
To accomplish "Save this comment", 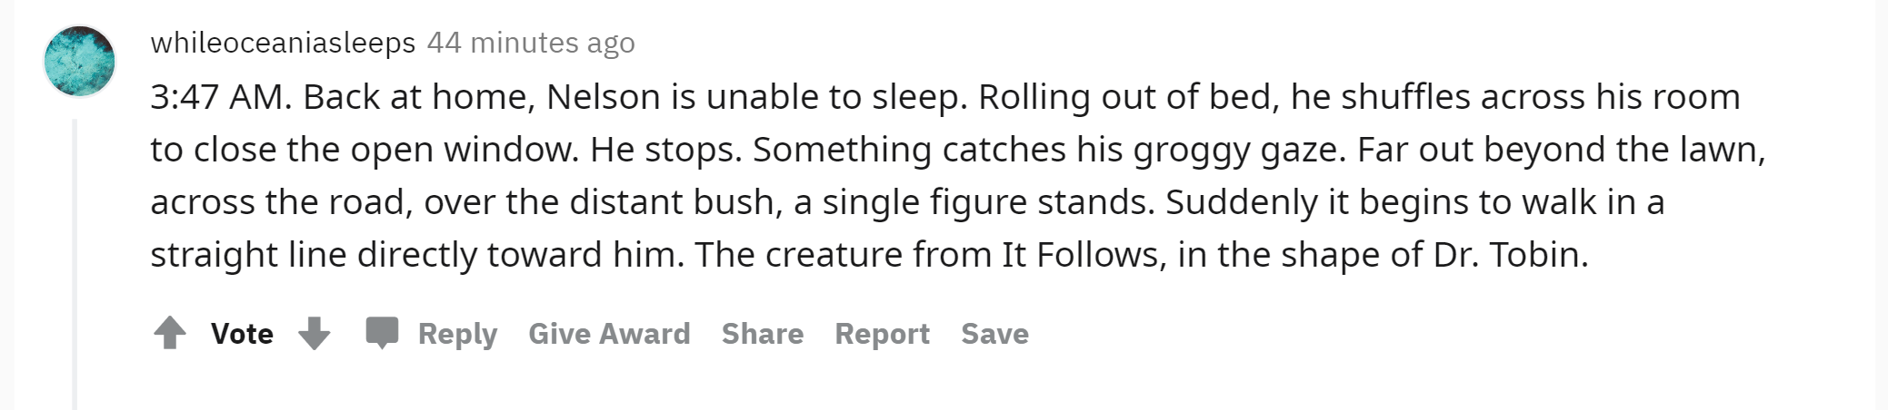I will pos(994,333).
